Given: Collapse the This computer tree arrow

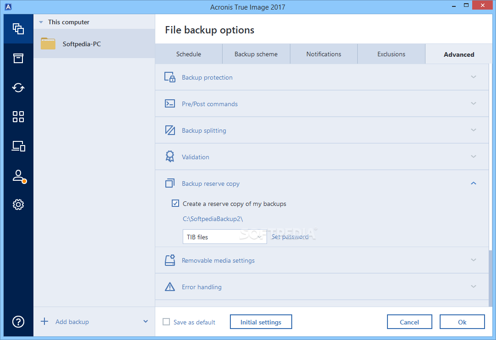Looking at the screenshot, I should tap(41, 22).
